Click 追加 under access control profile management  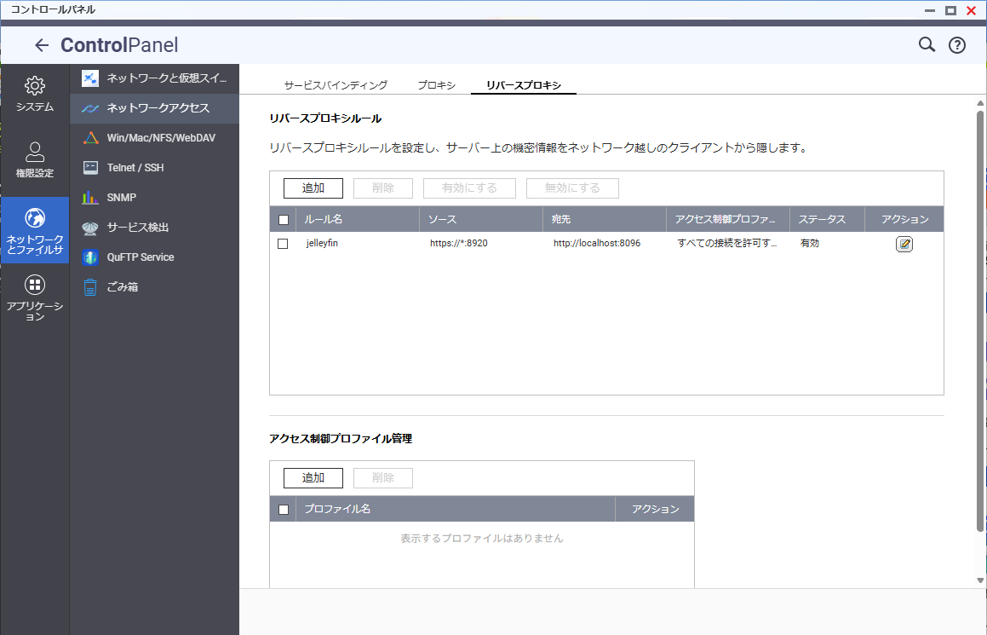tap(313, 478)
